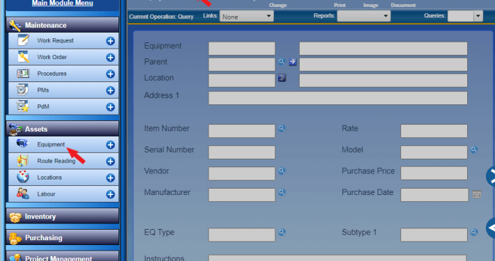Screen dimensions: 495x261
Task: Click the Labour people icon
Action: 23,193
